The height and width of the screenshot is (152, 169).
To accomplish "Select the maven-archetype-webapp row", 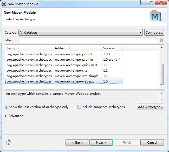I will click(64, 81).
